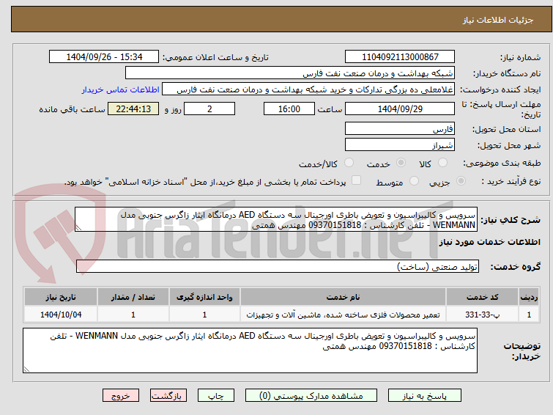This screenshot has width=553, height=415.
Task: Open اطلاعات تماس خریدار link
Action: pyautogui.click(x=121, y=89)
